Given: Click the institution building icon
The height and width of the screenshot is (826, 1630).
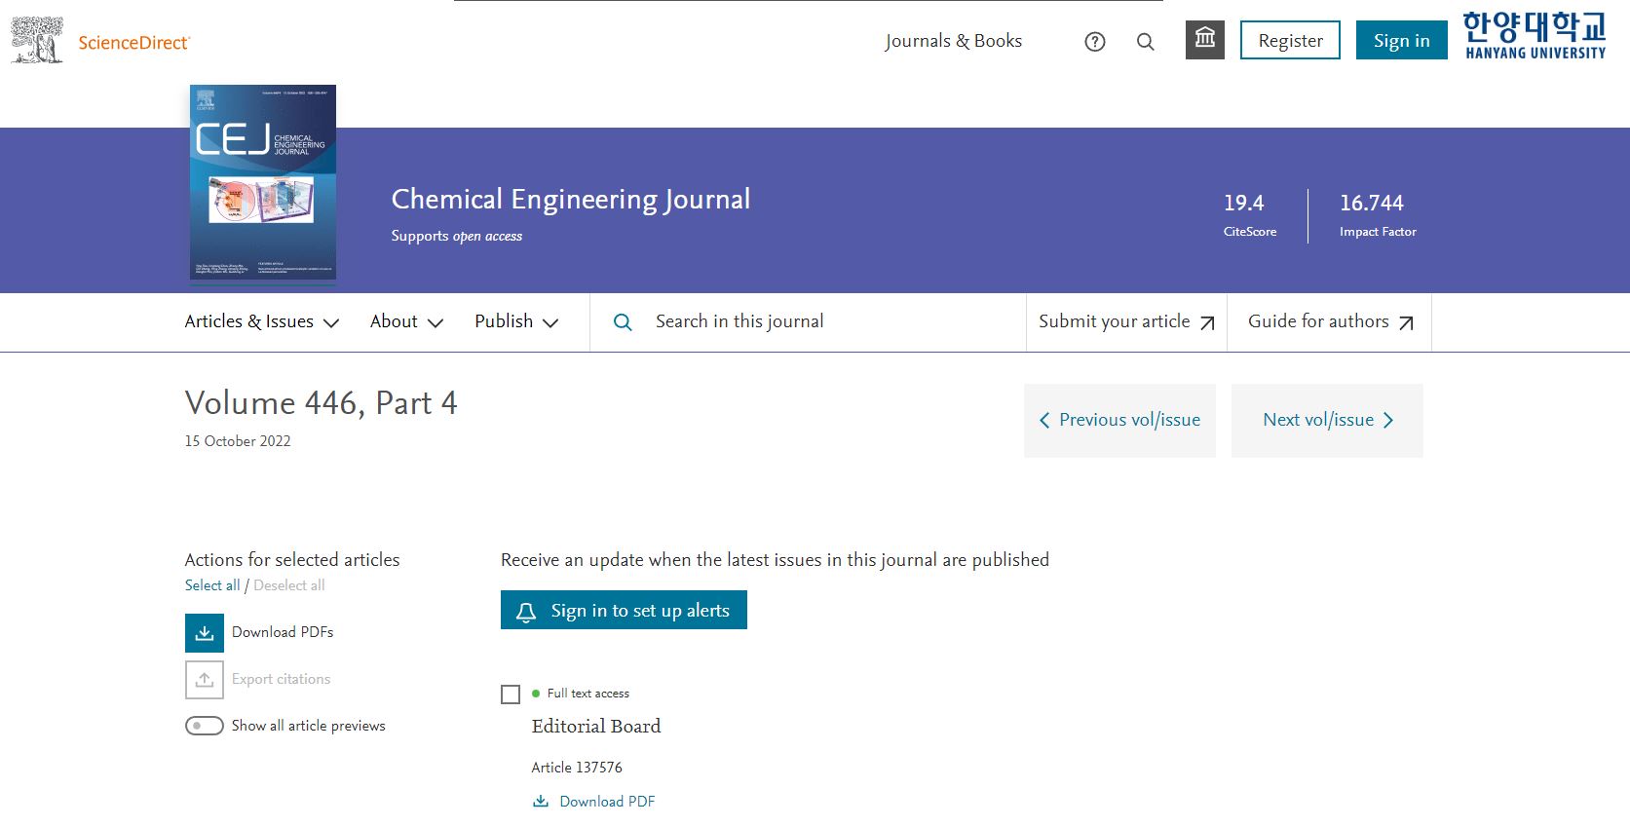Looking at the screenshot, I should click(1205, 40).
